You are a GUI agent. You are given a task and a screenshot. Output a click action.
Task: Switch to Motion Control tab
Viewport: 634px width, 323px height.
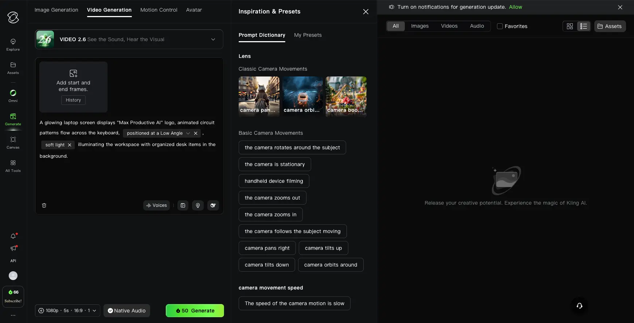pyautogui.click(x=159, y=10)
